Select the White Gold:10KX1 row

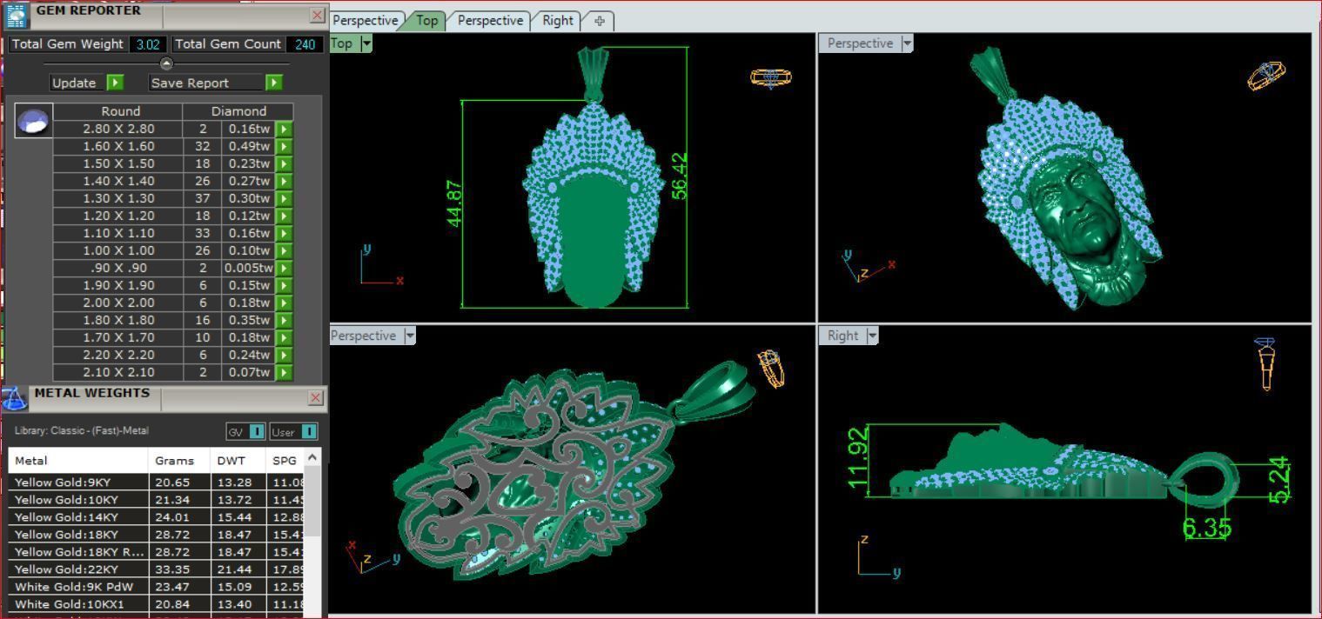pos(157,604)
